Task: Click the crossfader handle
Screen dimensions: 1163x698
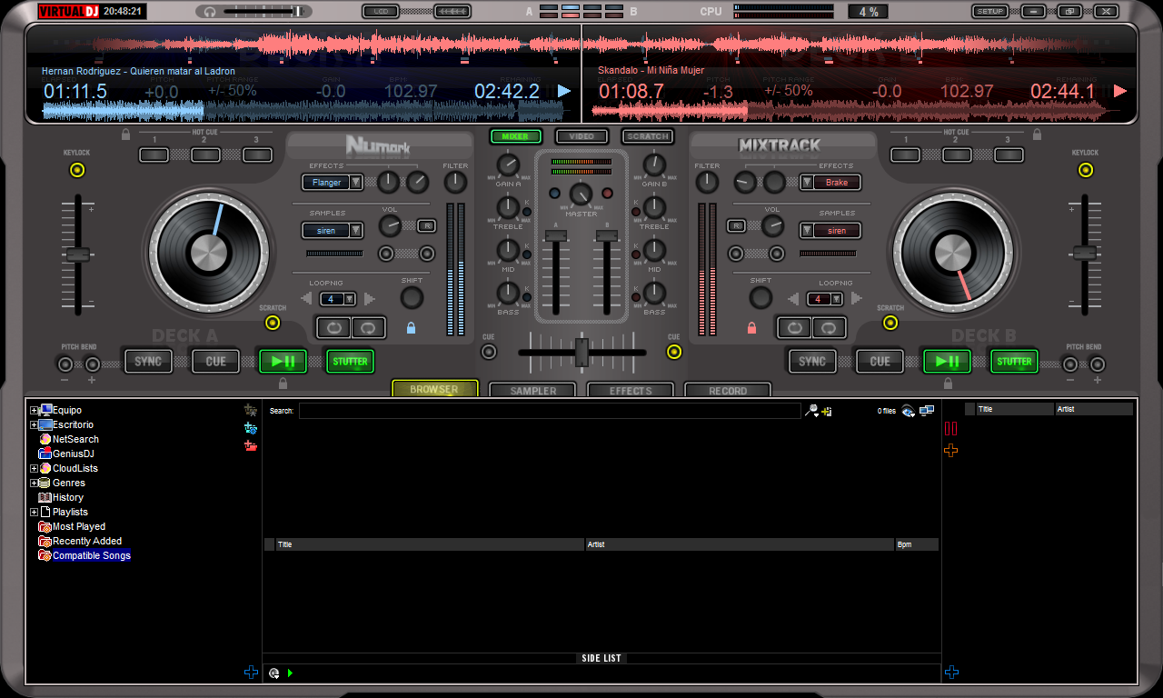Action: [x=582, y=352]
